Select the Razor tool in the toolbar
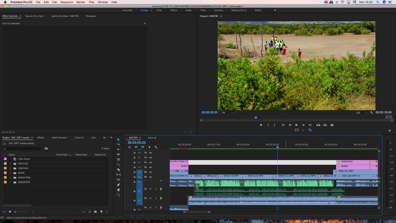The image size is (396, 223). tap(118, 169)
